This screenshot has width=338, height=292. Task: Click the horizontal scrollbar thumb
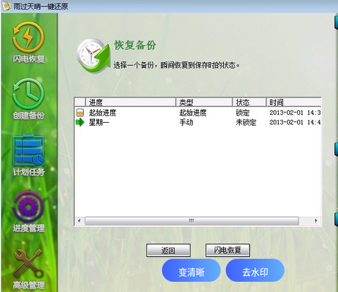coord(192,220)
